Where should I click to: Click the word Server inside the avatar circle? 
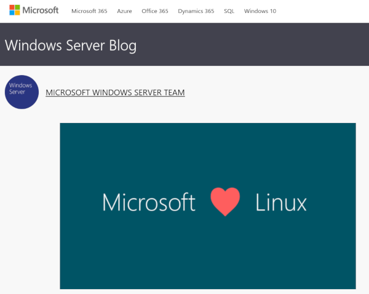coord(17,92)
